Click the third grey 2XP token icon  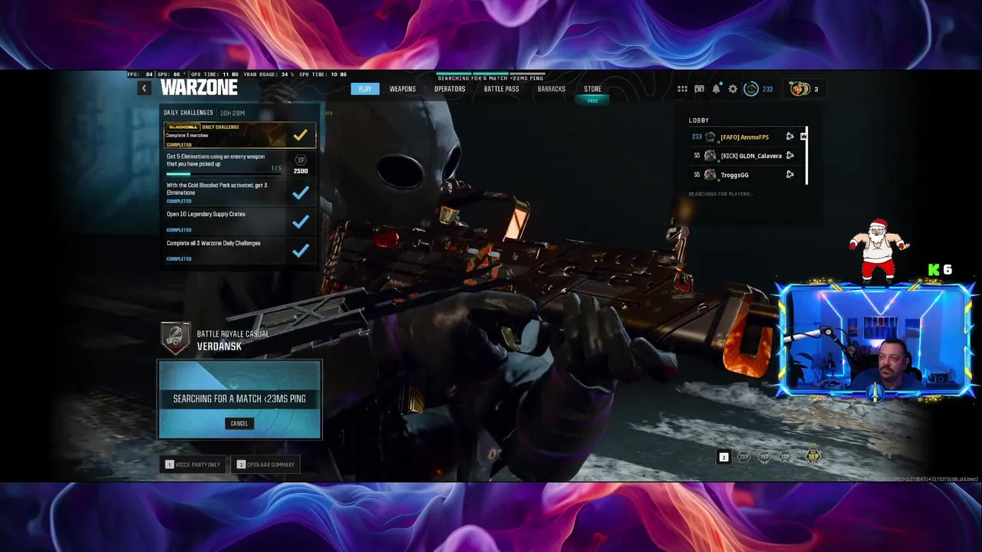click(785, 457)
